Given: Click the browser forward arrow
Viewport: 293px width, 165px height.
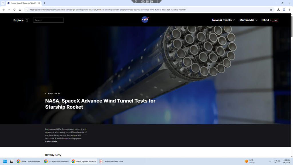Looking at the screenshot, I should point(9,9).
